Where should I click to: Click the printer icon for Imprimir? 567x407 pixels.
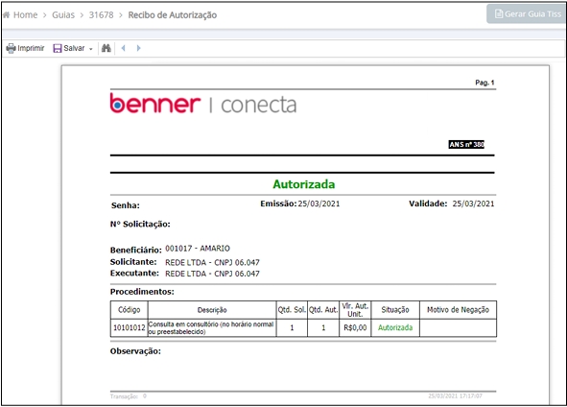(11, 48)
